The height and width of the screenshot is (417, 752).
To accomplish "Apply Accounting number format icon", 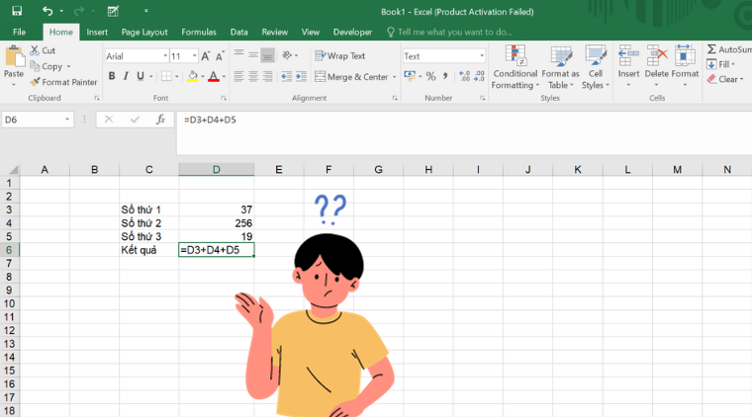I will (409, 76).
